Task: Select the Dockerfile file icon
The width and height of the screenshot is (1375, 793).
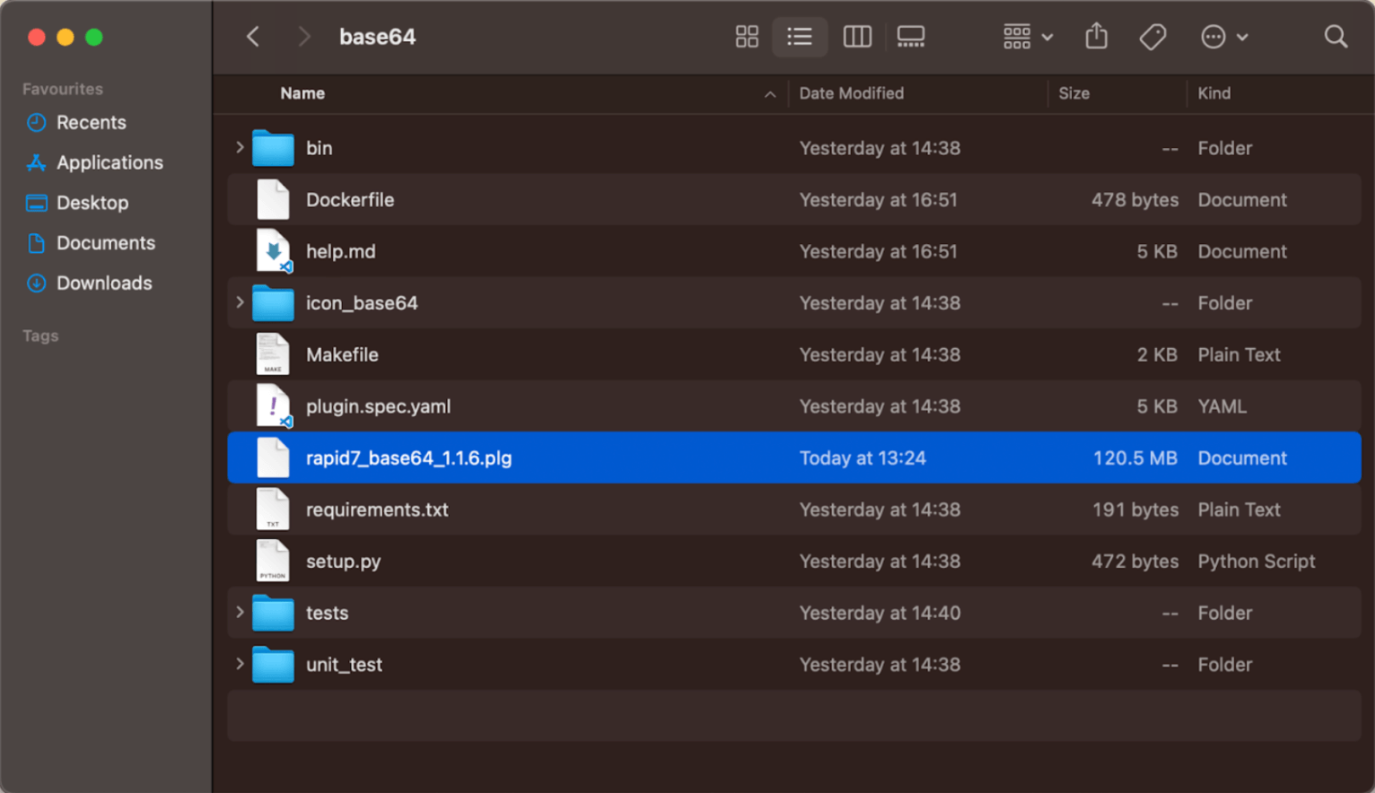Action: (273, 199)
